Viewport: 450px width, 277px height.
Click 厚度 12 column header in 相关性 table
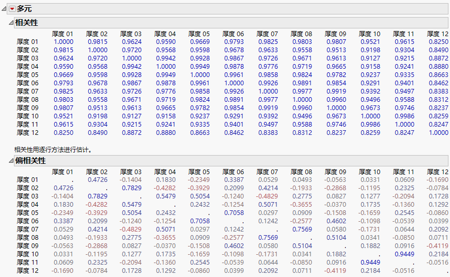pyautogui.click(x=438, y=34)
